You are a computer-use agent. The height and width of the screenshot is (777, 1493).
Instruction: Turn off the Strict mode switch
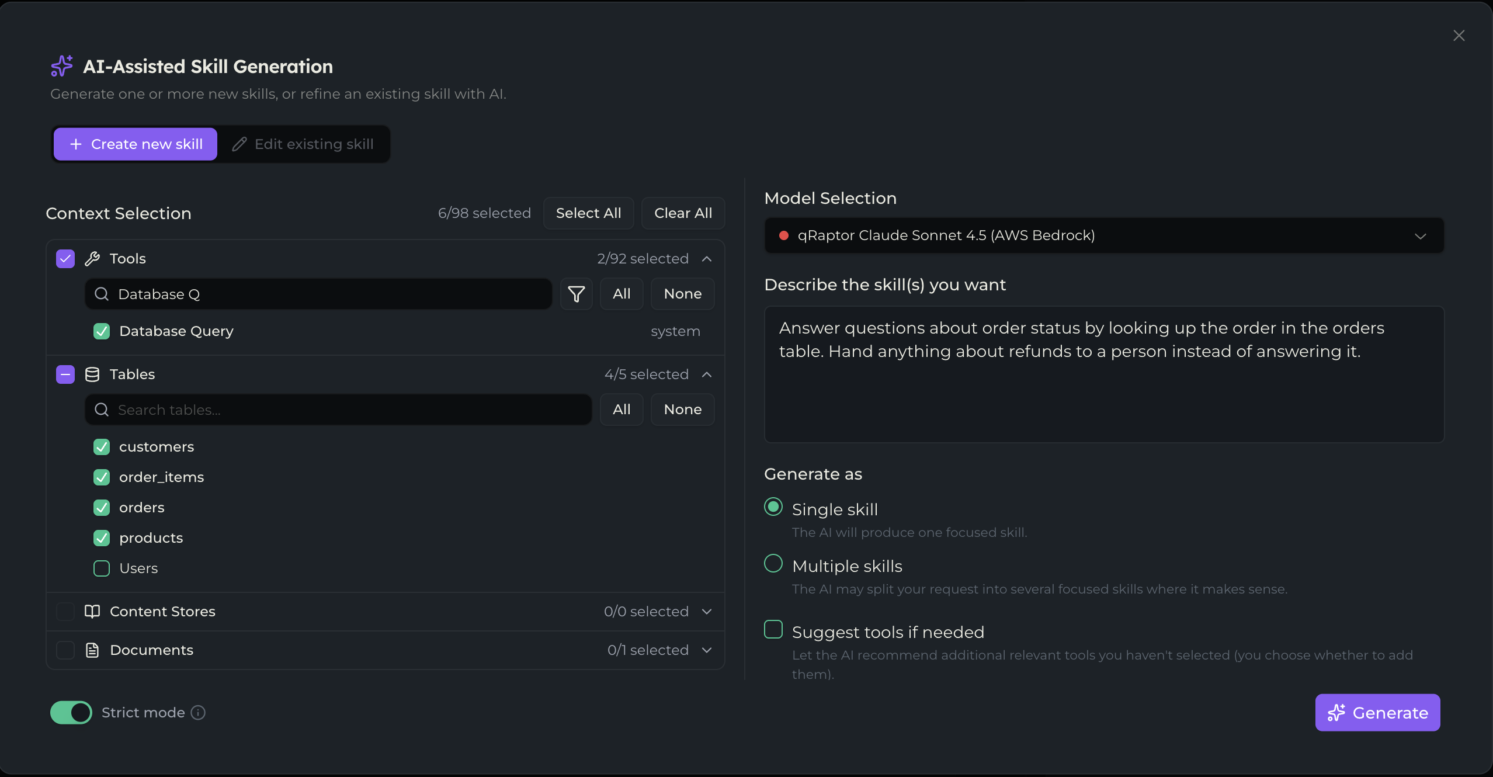(71, 713)
